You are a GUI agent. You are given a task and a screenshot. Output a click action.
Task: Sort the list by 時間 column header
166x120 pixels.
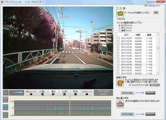click(138, 35)
